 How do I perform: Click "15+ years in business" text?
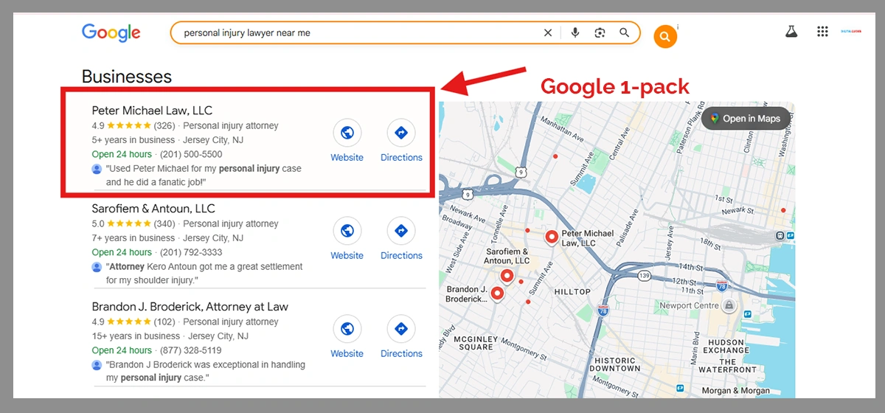point(136,336)
